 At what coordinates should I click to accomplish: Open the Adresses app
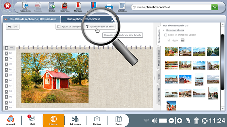click(75, 120)
